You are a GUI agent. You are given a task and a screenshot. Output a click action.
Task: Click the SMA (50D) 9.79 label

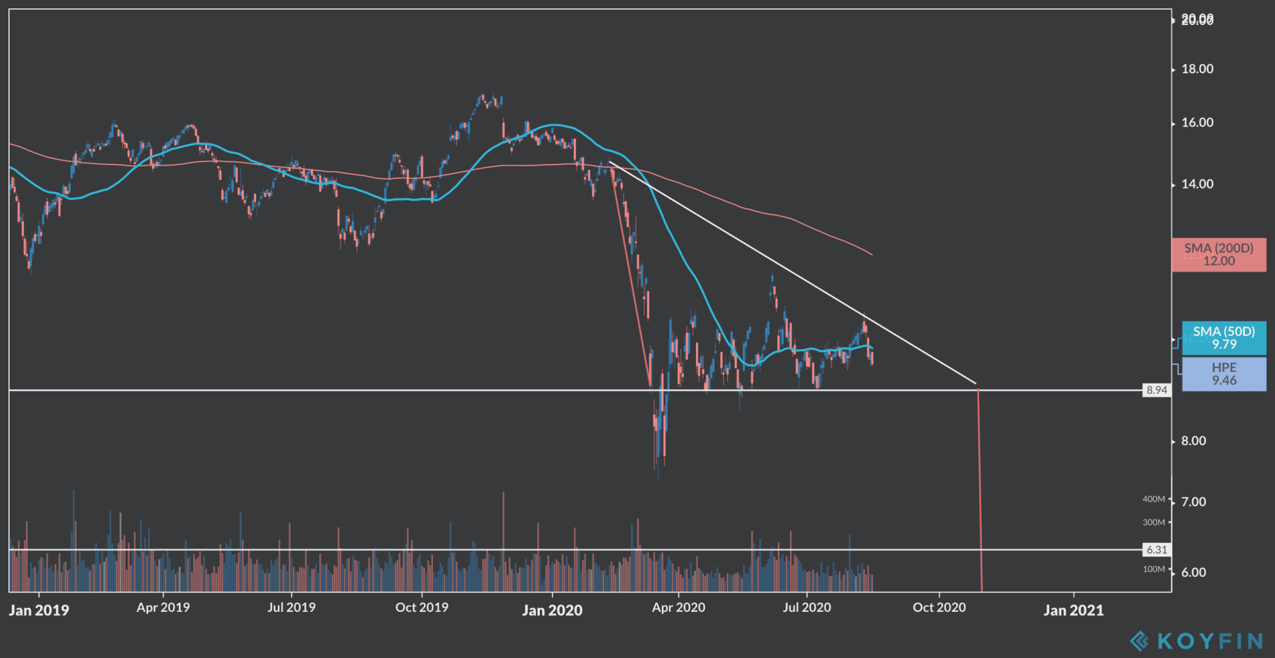(x=1224, y=338)
